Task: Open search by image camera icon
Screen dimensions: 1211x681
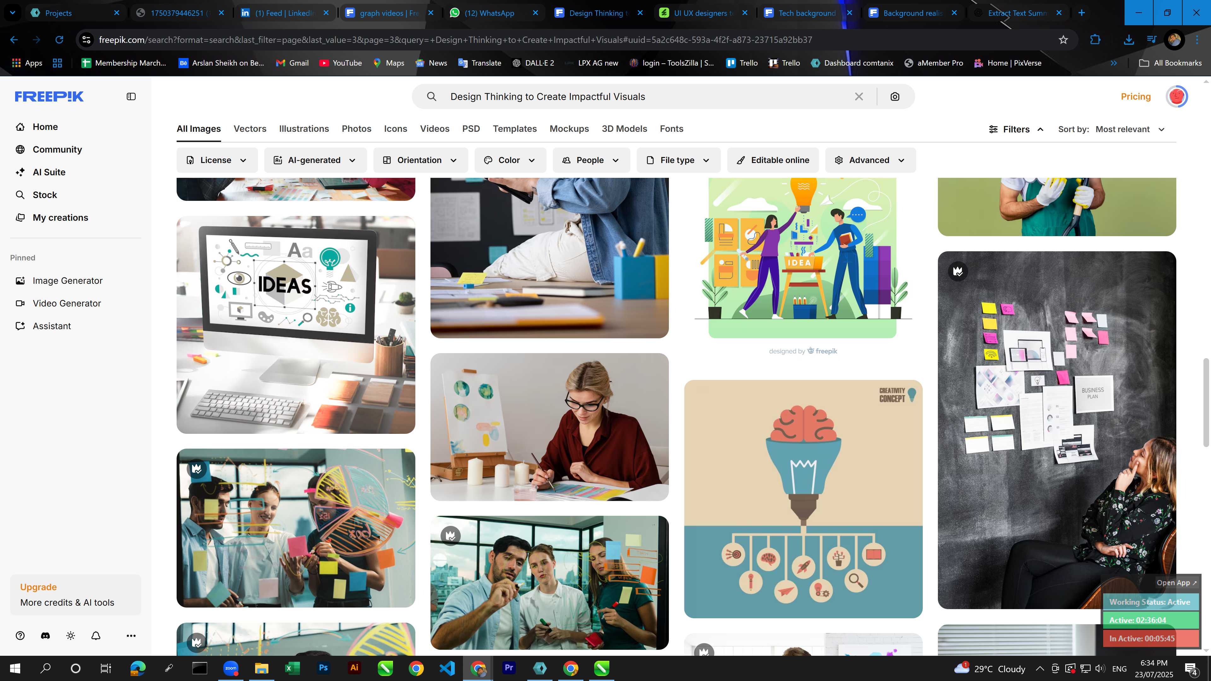Action: click(895, 96)
